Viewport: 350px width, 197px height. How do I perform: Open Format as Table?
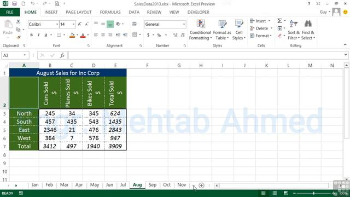click(222, 30)
